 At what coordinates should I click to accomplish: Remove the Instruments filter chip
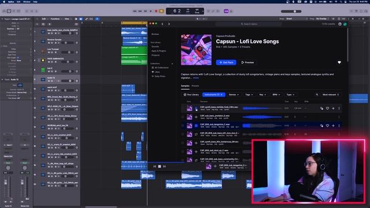click(221, 95)
